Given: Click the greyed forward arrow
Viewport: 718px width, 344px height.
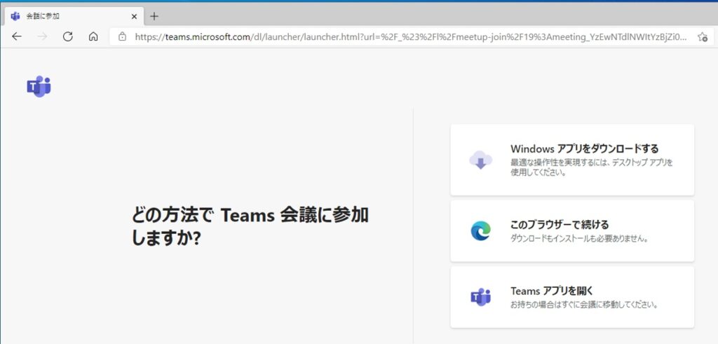Looking at the screenshot, I should (x=42, y=36).
